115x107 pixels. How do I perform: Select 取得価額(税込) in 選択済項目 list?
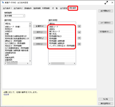(62, 36)
